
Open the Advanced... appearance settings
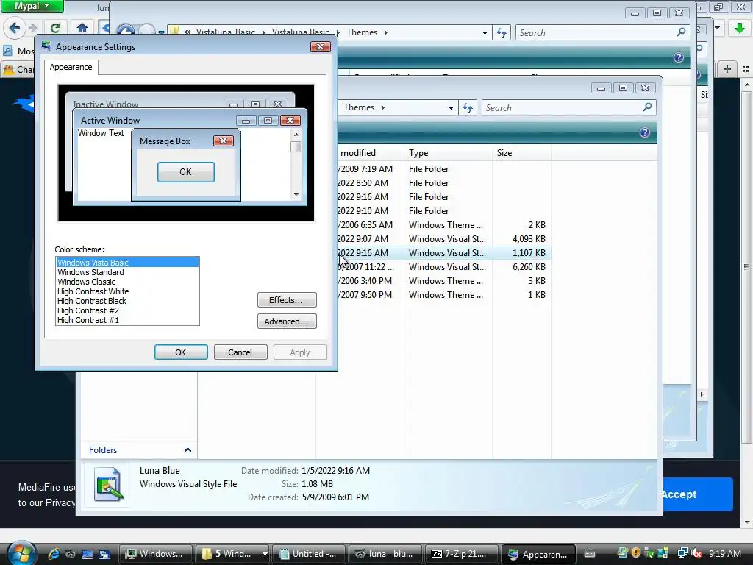pos(287,321)
